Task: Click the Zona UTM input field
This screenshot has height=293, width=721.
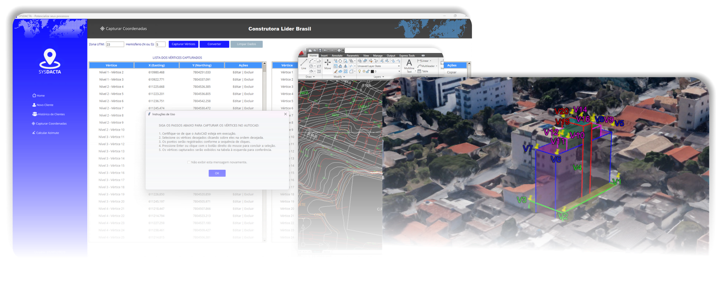Action: click(115, 44)
